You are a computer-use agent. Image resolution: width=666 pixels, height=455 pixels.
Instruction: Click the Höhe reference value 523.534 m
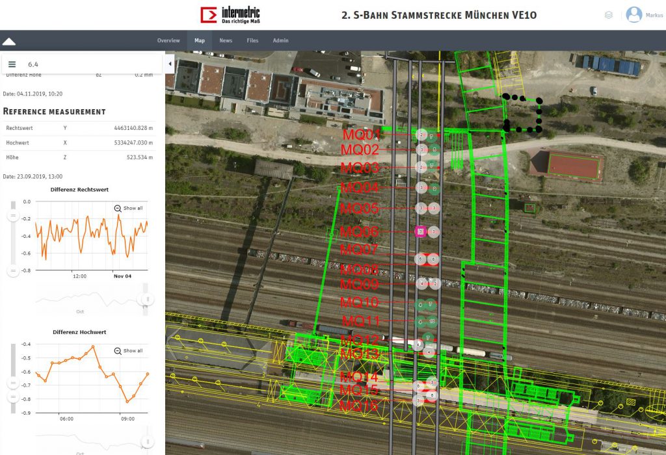click(x=140, y=157)
